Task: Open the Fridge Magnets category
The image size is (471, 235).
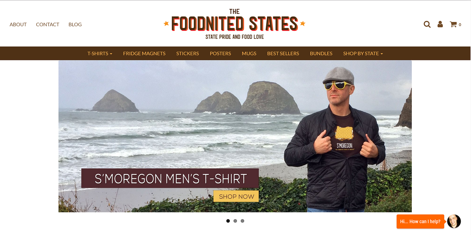Action: pos(144,54)
